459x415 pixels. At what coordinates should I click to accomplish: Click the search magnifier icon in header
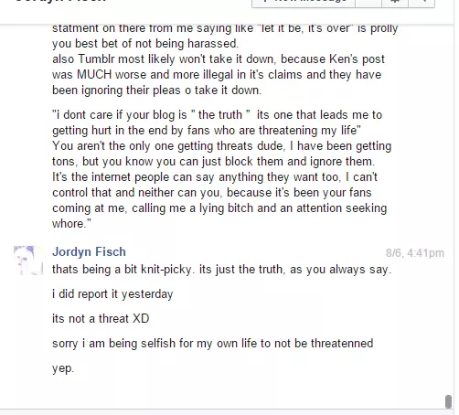click(x=422, y=3)
